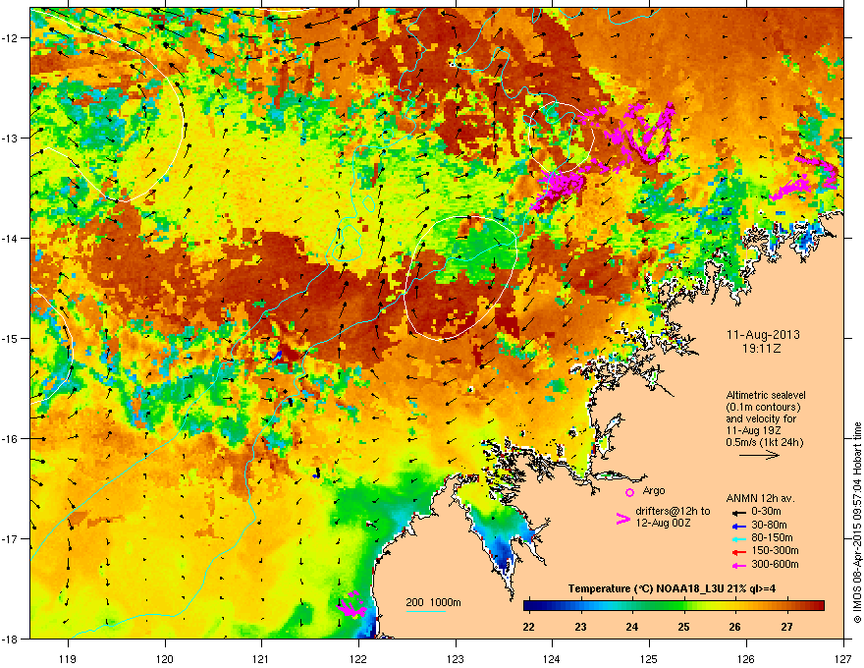Click the '200 1000m' bathymetry label
Screen dimensions: 864x668
(x=433, y=602)
